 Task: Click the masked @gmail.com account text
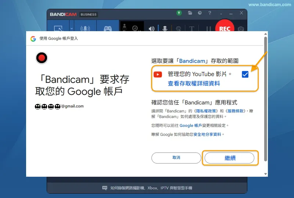[59, 106]
